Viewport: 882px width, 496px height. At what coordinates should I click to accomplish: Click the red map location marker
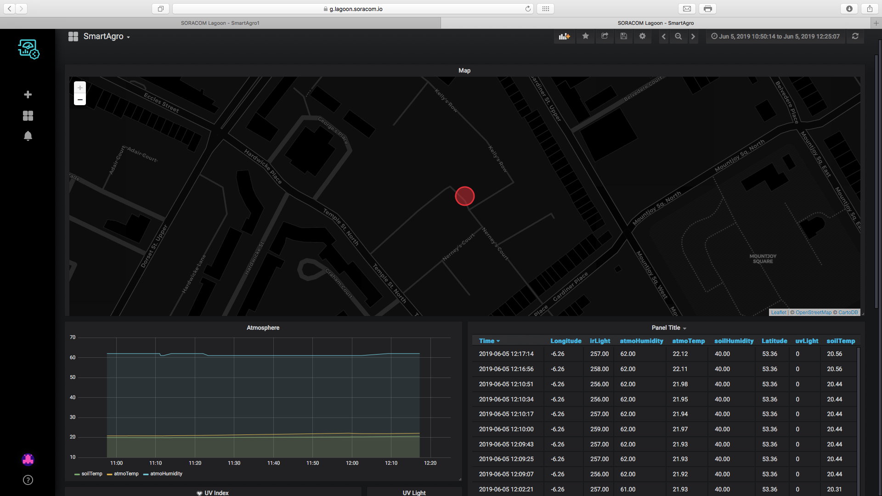tap(464, 196)
